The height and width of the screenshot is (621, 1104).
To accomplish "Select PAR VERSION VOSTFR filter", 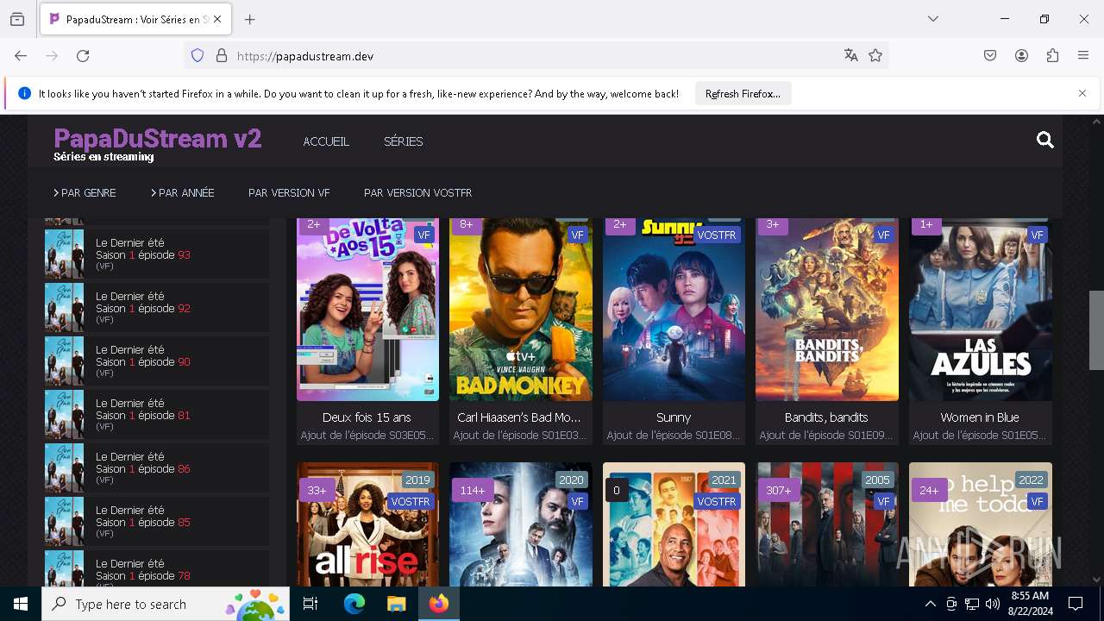I will (418, 193).
